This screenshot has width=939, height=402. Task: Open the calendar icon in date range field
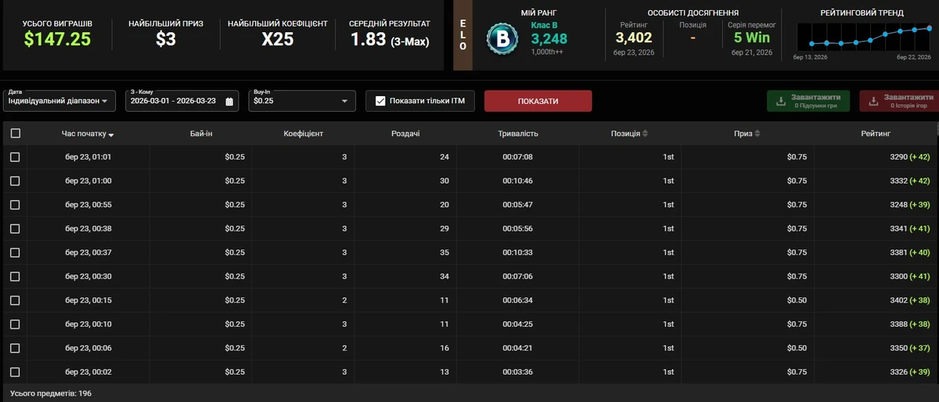point(229,102)
